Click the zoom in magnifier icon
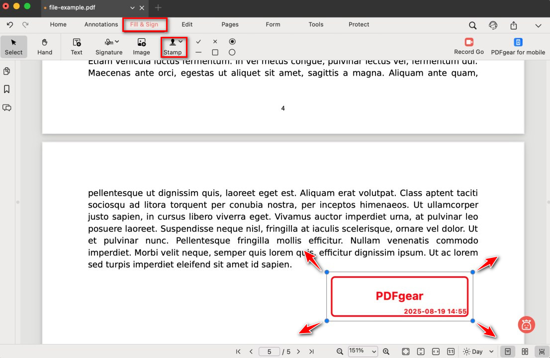Screen dimensions: 550x358 tap(386, 352)
